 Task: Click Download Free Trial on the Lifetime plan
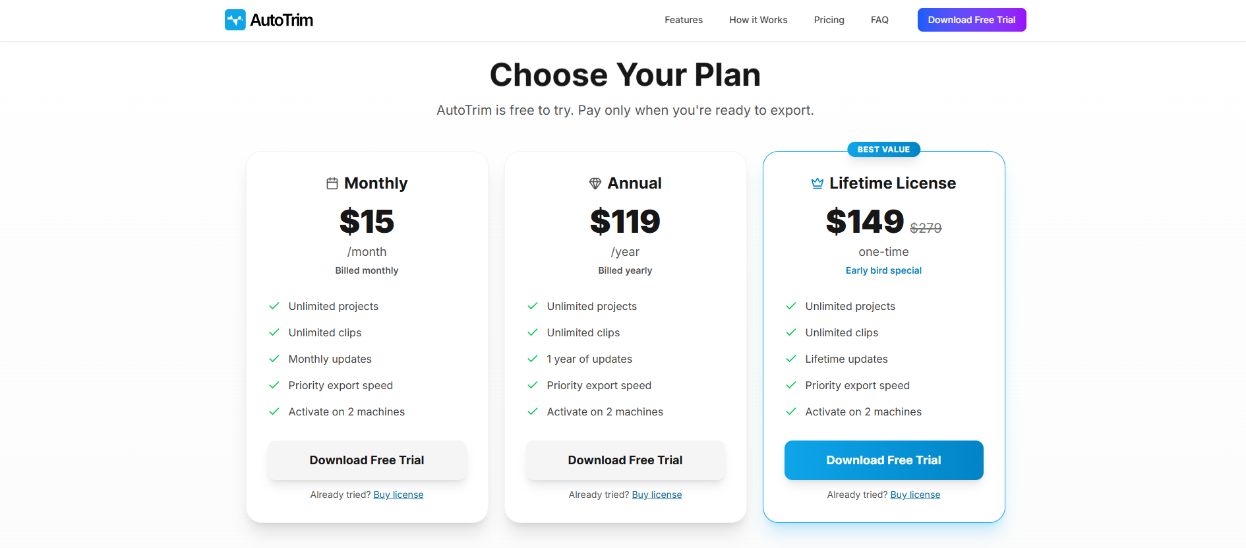(x=883, y=460)
